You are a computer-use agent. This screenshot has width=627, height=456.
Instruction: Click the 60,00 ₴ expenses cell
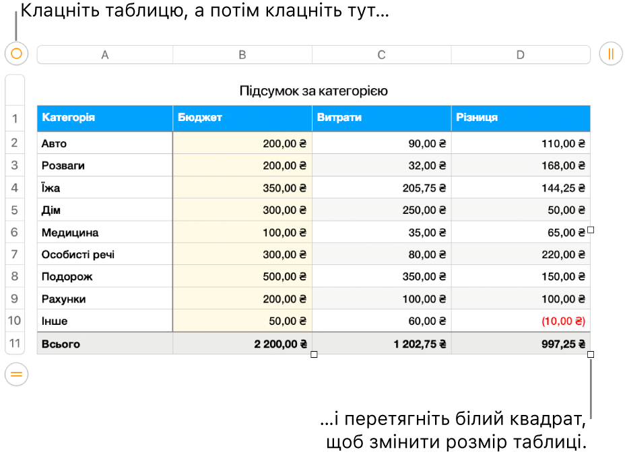click(x=381, y=321)
